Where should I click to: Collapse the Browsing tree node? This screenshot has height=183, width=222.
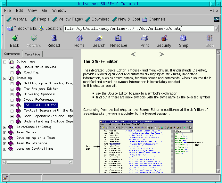[5, 78]
